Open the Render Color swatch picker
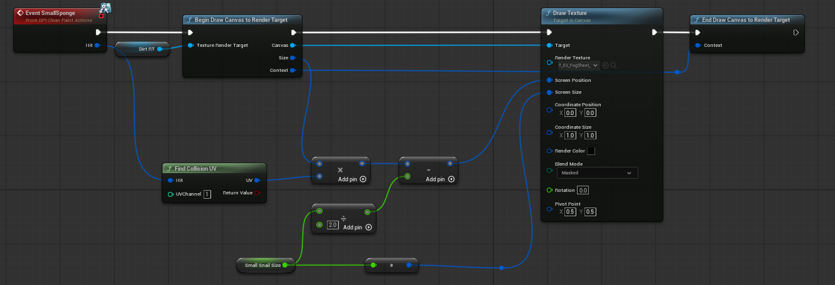 (591, 151)
